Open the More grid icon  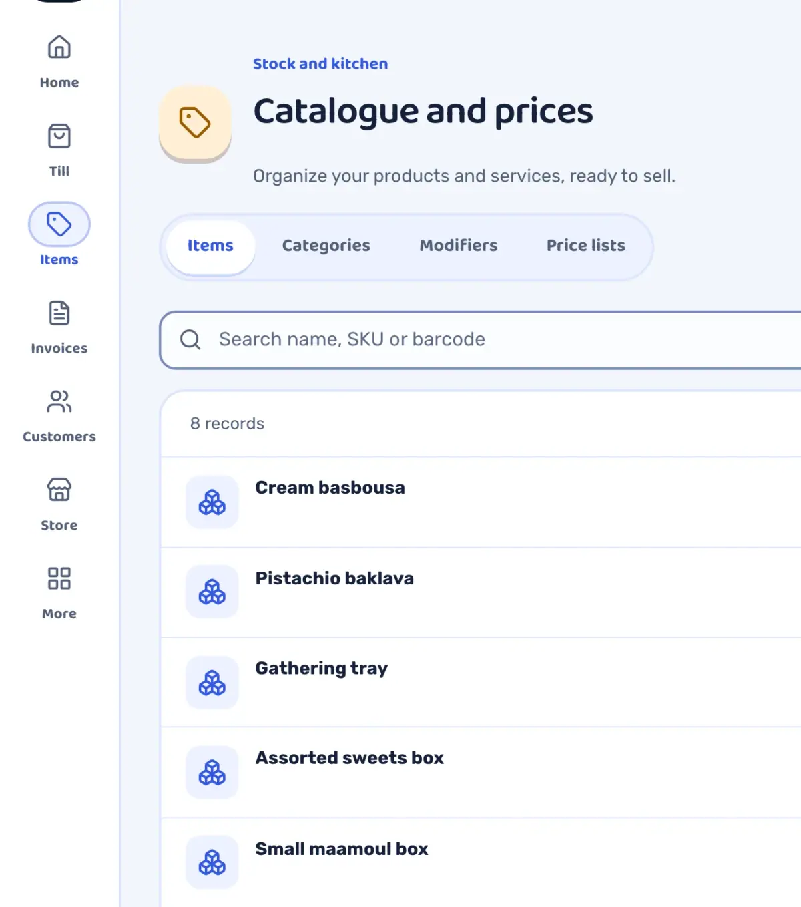59,578
